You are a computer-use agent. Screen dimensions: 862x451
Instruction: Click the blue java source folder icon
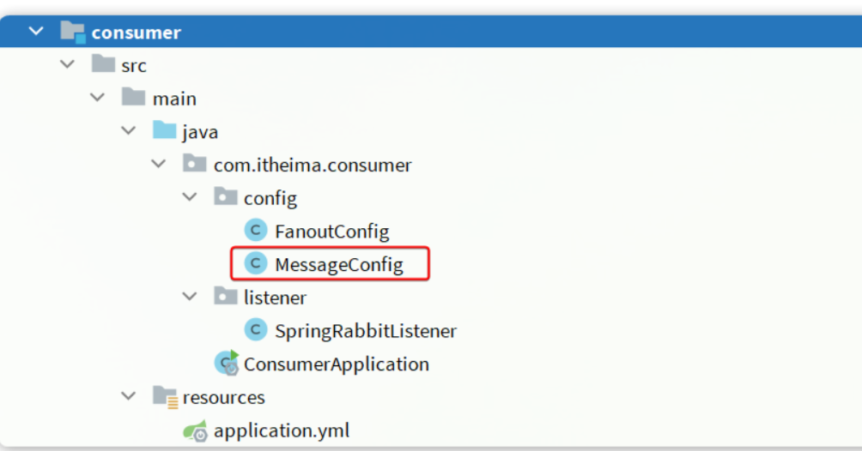click(164, 131)
